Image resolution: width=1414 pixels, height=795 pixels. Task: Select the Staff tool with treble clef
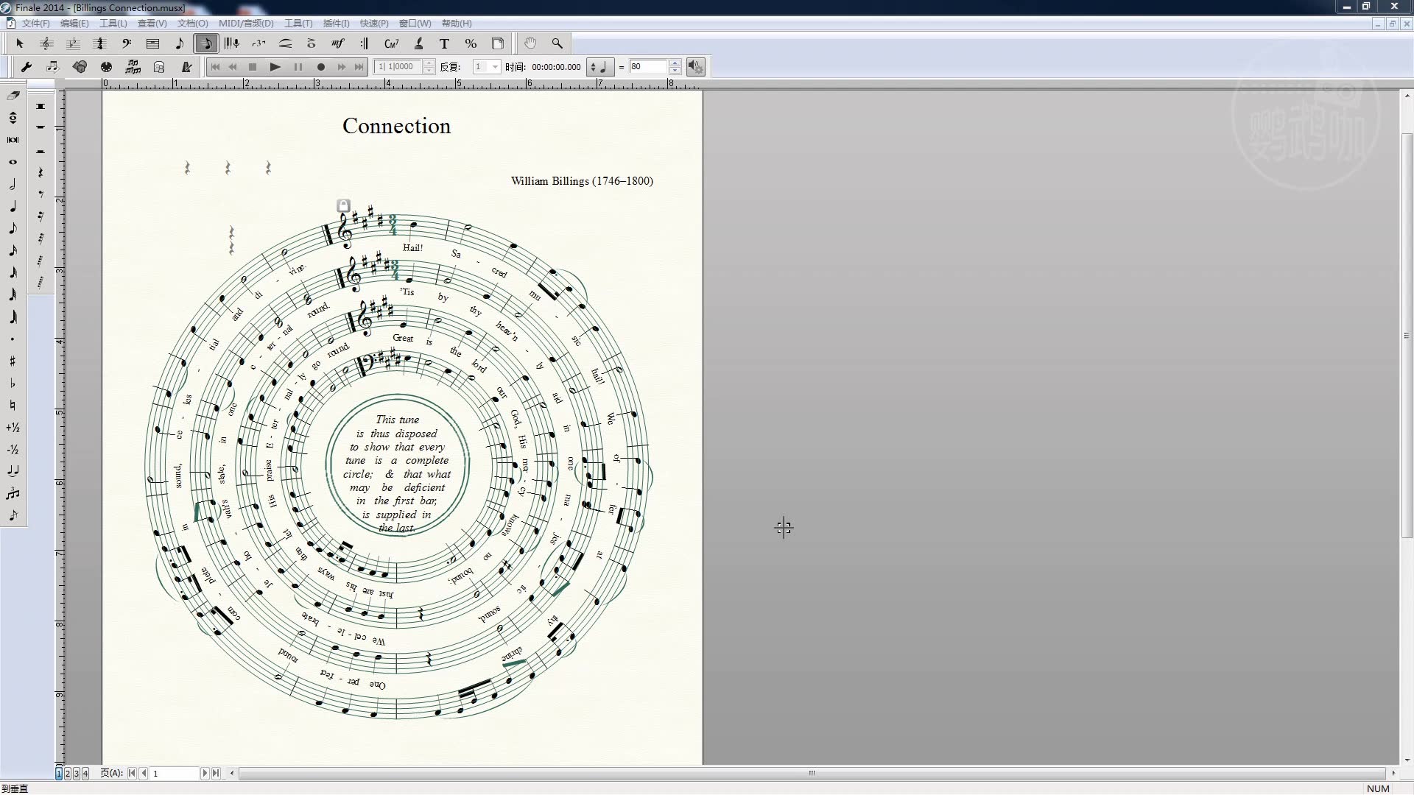click(46, 43)
